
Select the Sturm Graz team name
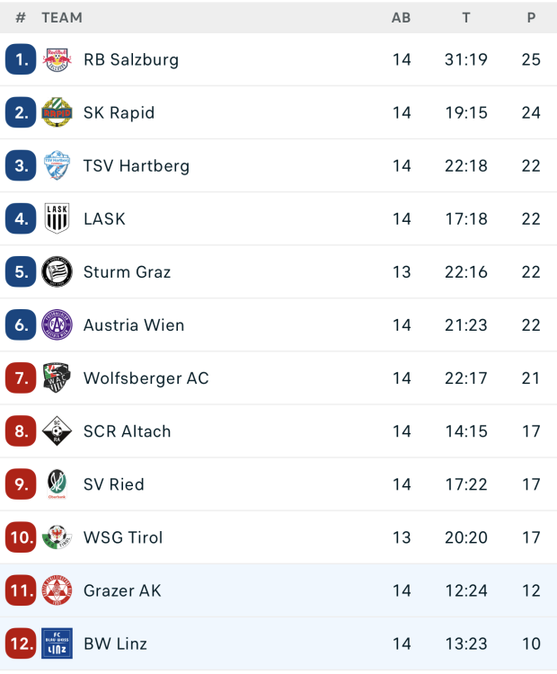(x=127, y=272)
